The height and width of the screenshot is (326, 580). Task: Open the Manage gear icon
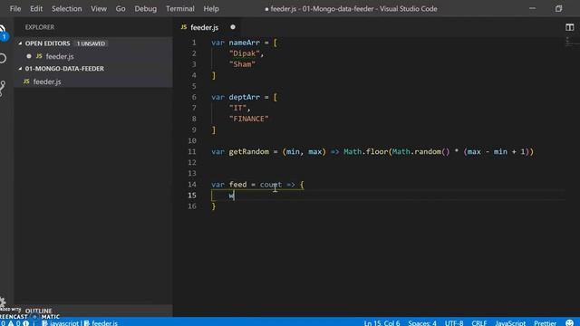3,302
